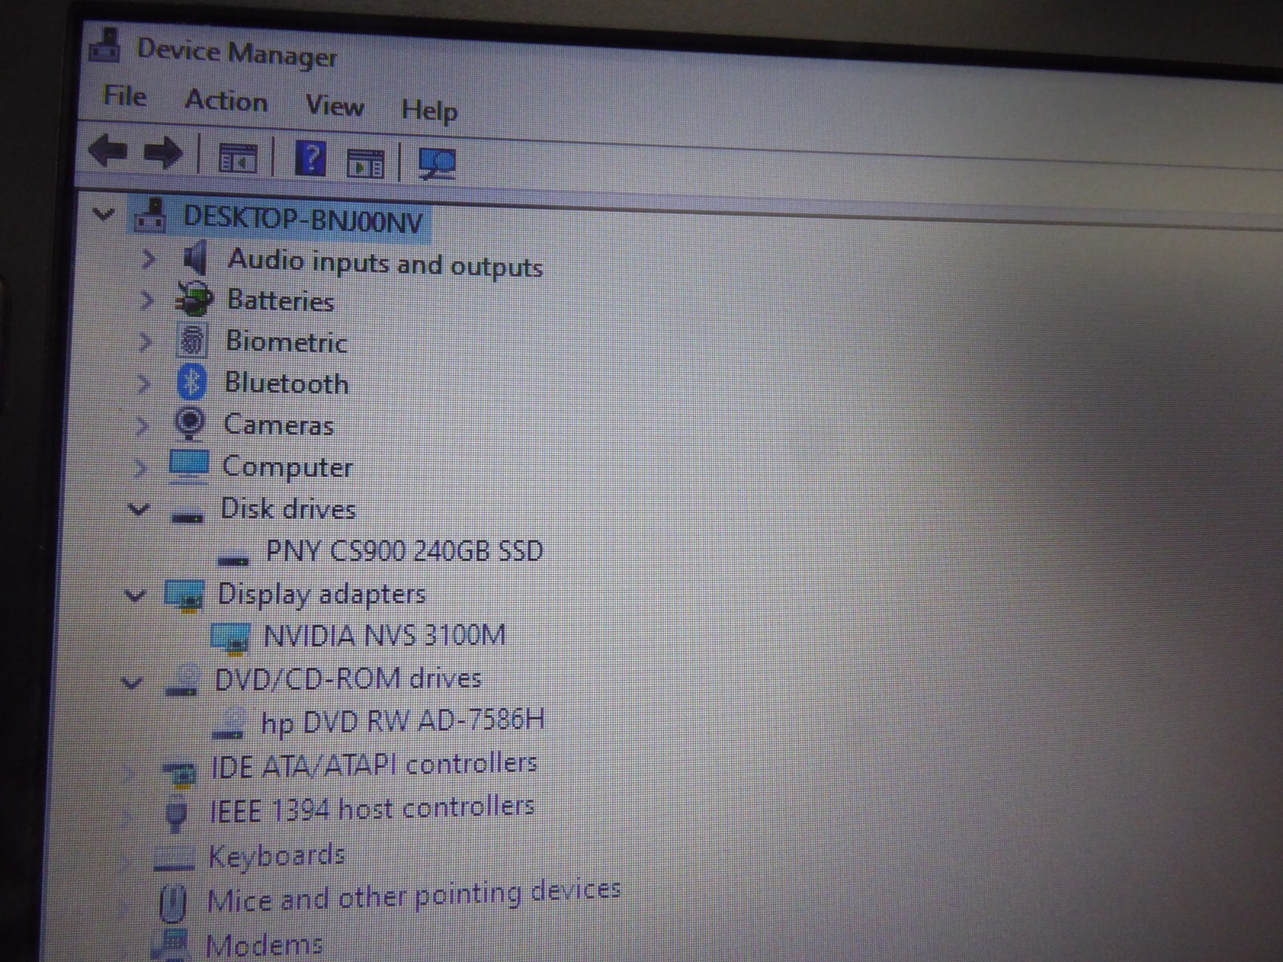Screen dimensions: 1283x962
Task: Click the IDE ATA/ATAPI controllers icon
Action: pos(179,774)
